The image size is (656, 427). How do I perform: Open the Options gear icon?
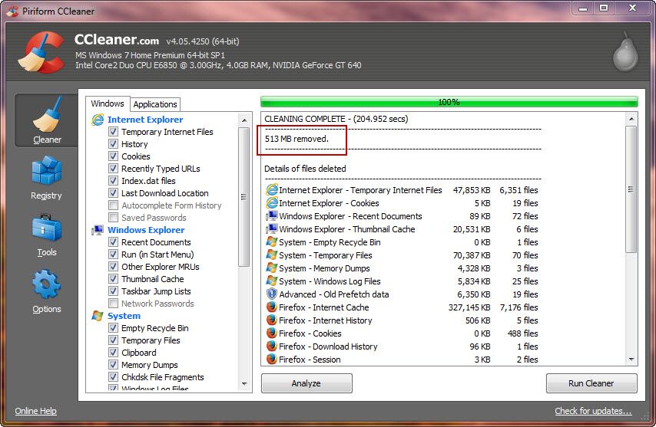click(46, 284)
